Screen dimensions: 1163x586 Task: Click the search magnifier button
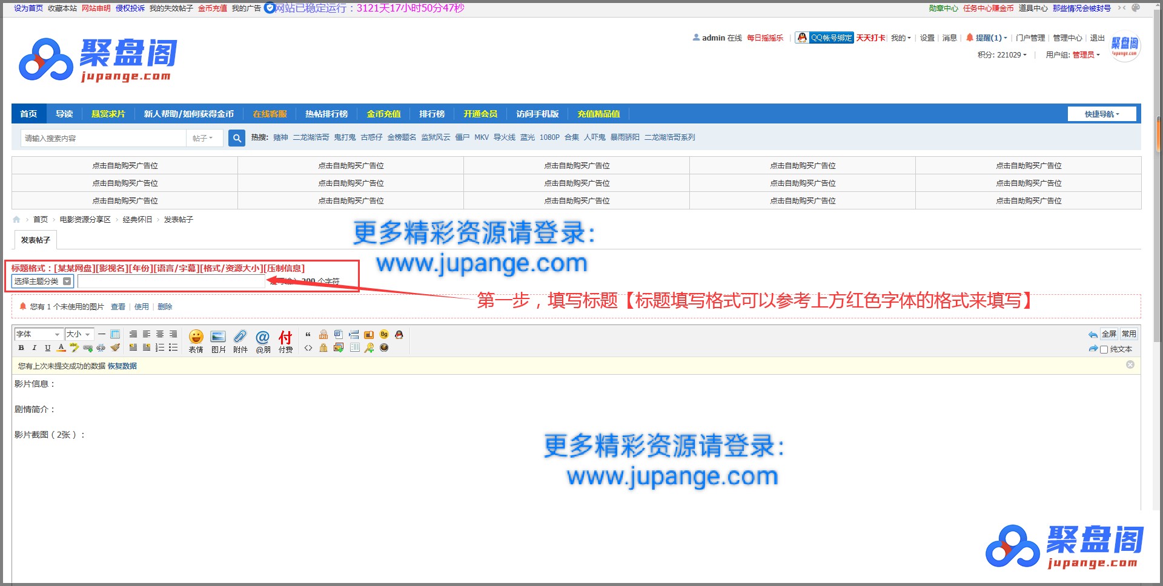[x=237, y=138]
